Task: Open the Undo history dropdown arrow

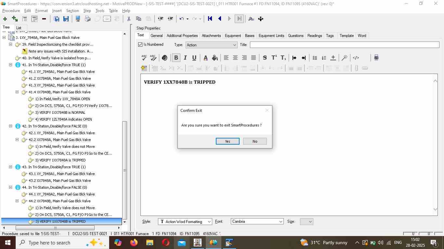Action: click(188, 19)
